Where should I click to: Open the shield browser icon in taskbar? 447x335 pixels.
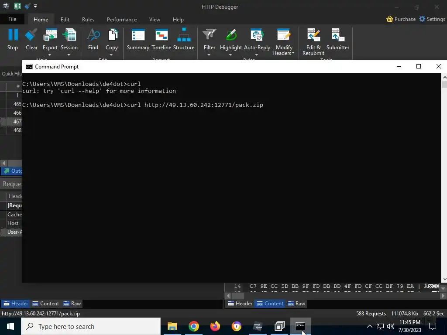click(x=236, y=326)
